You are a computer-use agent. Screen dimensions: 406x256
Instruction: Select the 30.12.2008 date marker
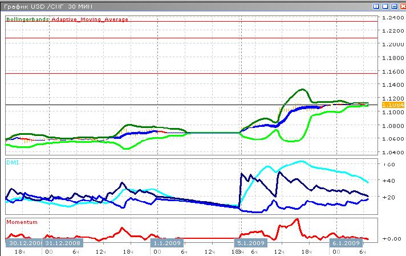pos(22,242)
